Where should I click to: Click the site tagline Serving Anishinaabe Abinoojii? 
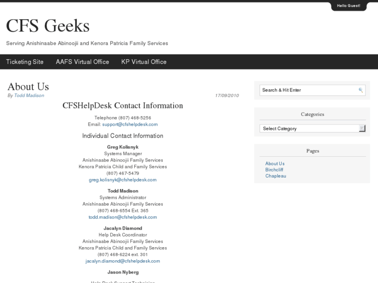(87, 43)
